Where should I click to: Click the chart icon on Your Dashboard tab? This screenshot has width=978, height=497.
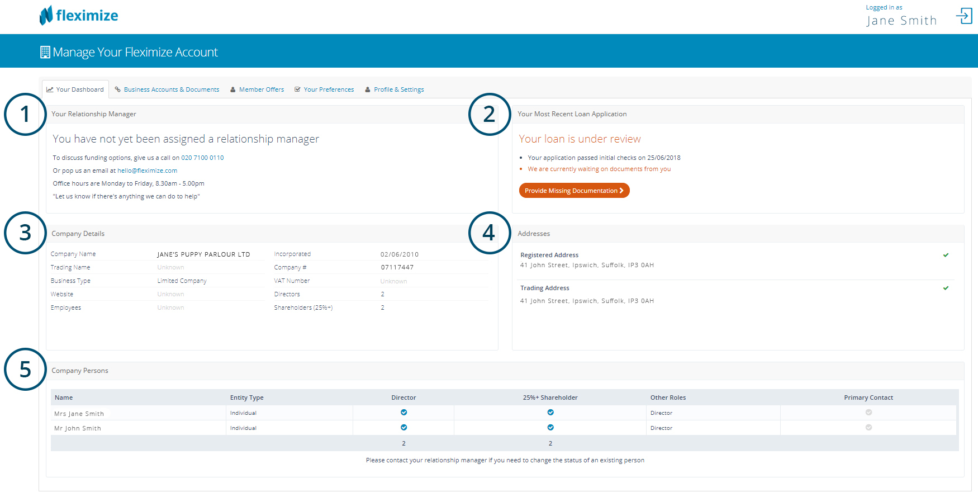tap(50, 89)
